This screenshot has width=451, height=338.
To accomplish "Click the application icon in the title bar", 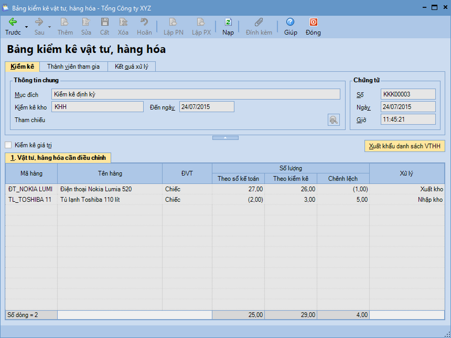I will click(5, 8).
